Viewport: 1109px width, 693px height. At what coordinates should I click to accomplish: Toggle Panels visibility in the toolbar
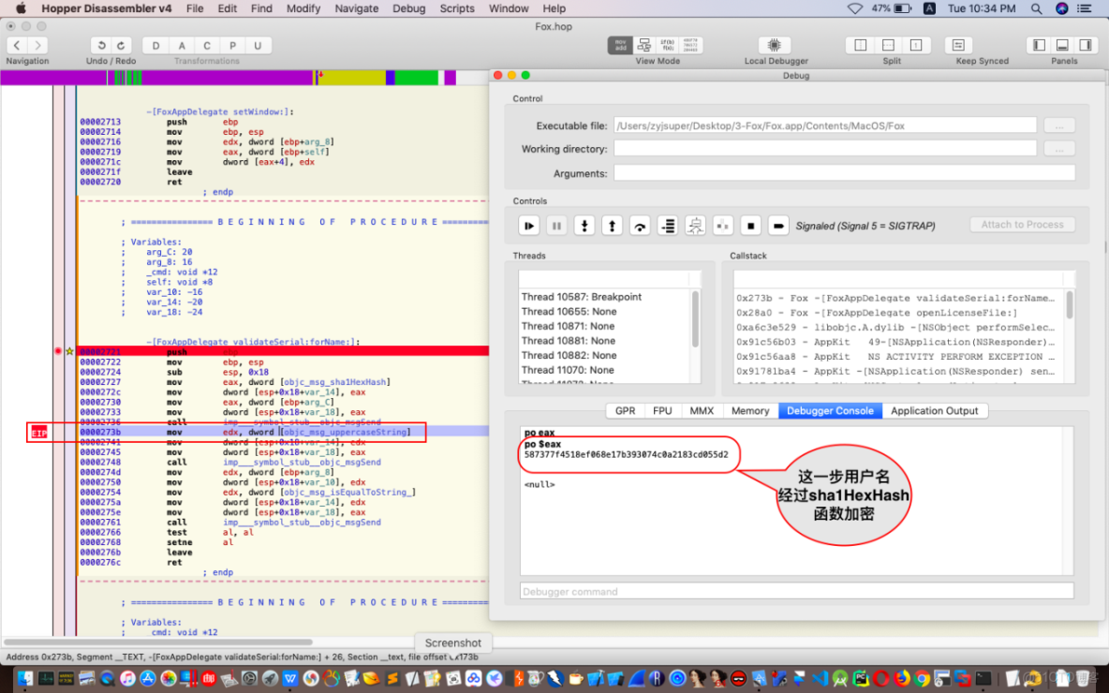pos(1062,44)
